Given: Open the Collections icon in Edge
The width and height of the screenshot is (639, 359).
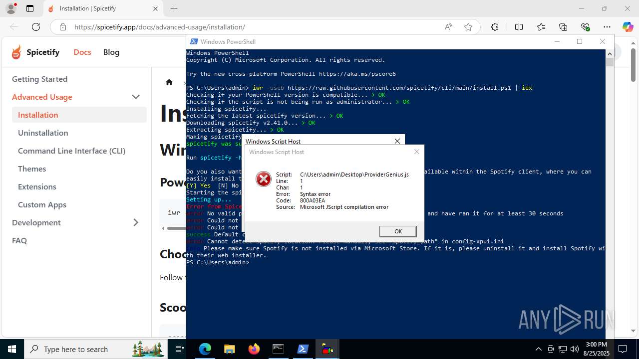Looking at the screenshot, I should click(563, 27).
